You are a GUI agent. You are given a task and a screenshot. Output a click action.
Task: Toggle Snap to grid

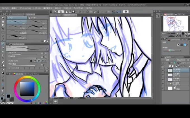point(120,12)
